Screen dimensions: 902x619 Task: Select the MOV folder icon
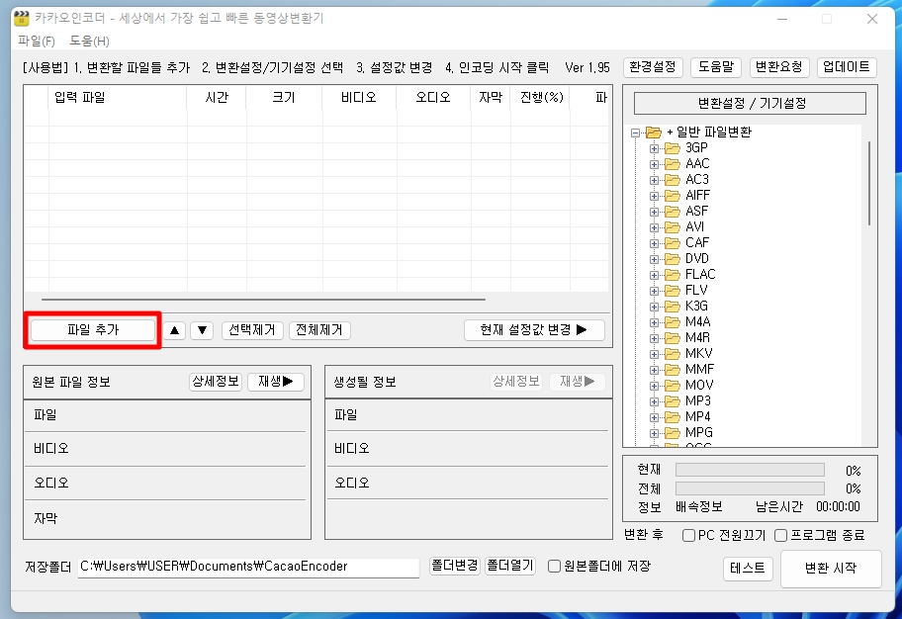click(673, 385)
